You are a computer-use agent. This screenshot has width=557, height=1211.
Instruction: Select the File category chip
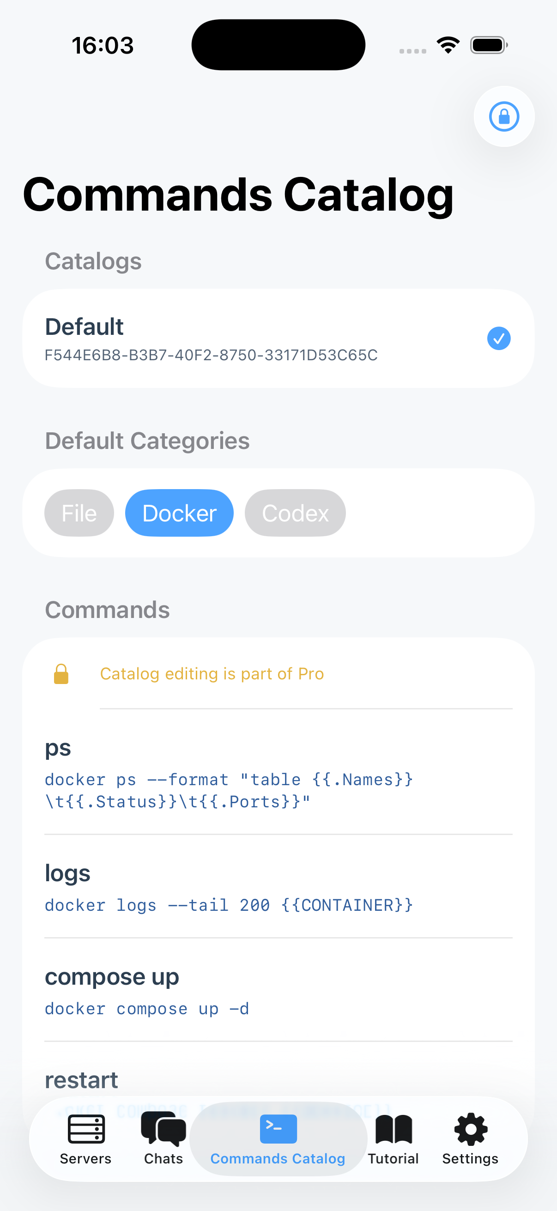point(79,513)
